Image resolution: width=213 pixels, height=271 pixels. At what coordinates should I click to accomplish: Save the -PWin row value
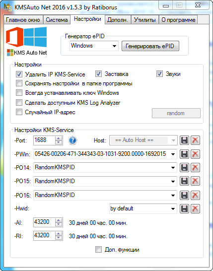(184, 154)
